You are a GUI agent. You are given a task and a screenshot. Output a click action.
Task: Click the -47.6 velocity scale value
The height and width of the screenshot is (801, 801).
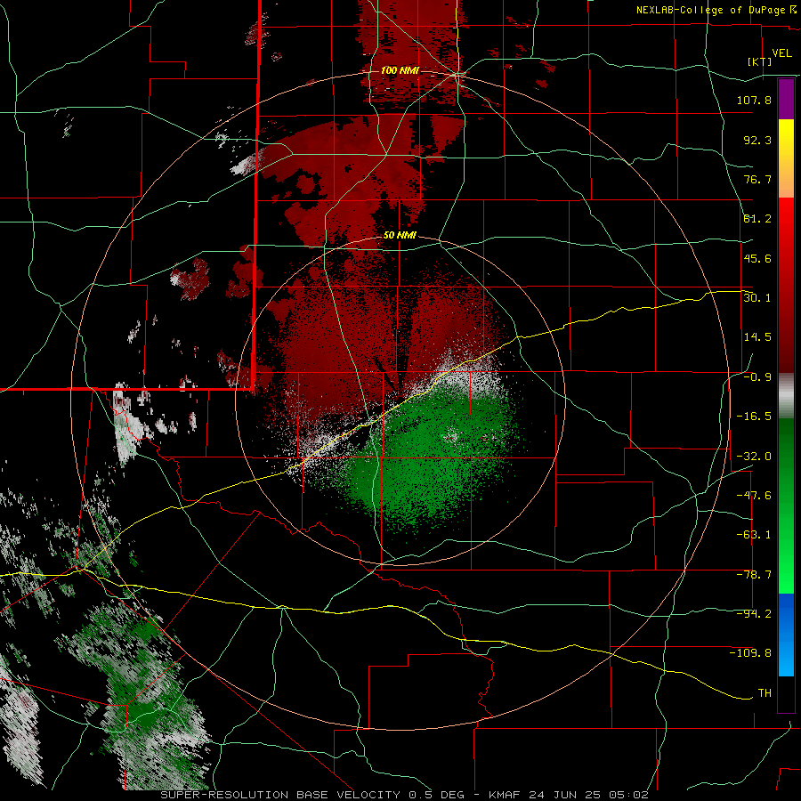click(754, 496)
